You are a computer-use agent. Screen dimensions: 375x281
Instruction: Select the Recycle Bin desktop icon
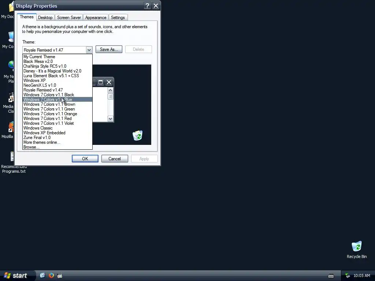[x=357, y=250]
